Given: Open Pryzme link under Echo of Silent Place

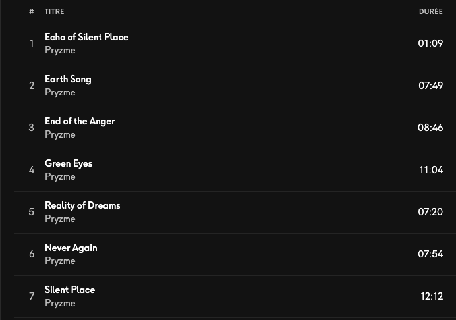Looking at the screenshot, I should click(x=60, y=51).
